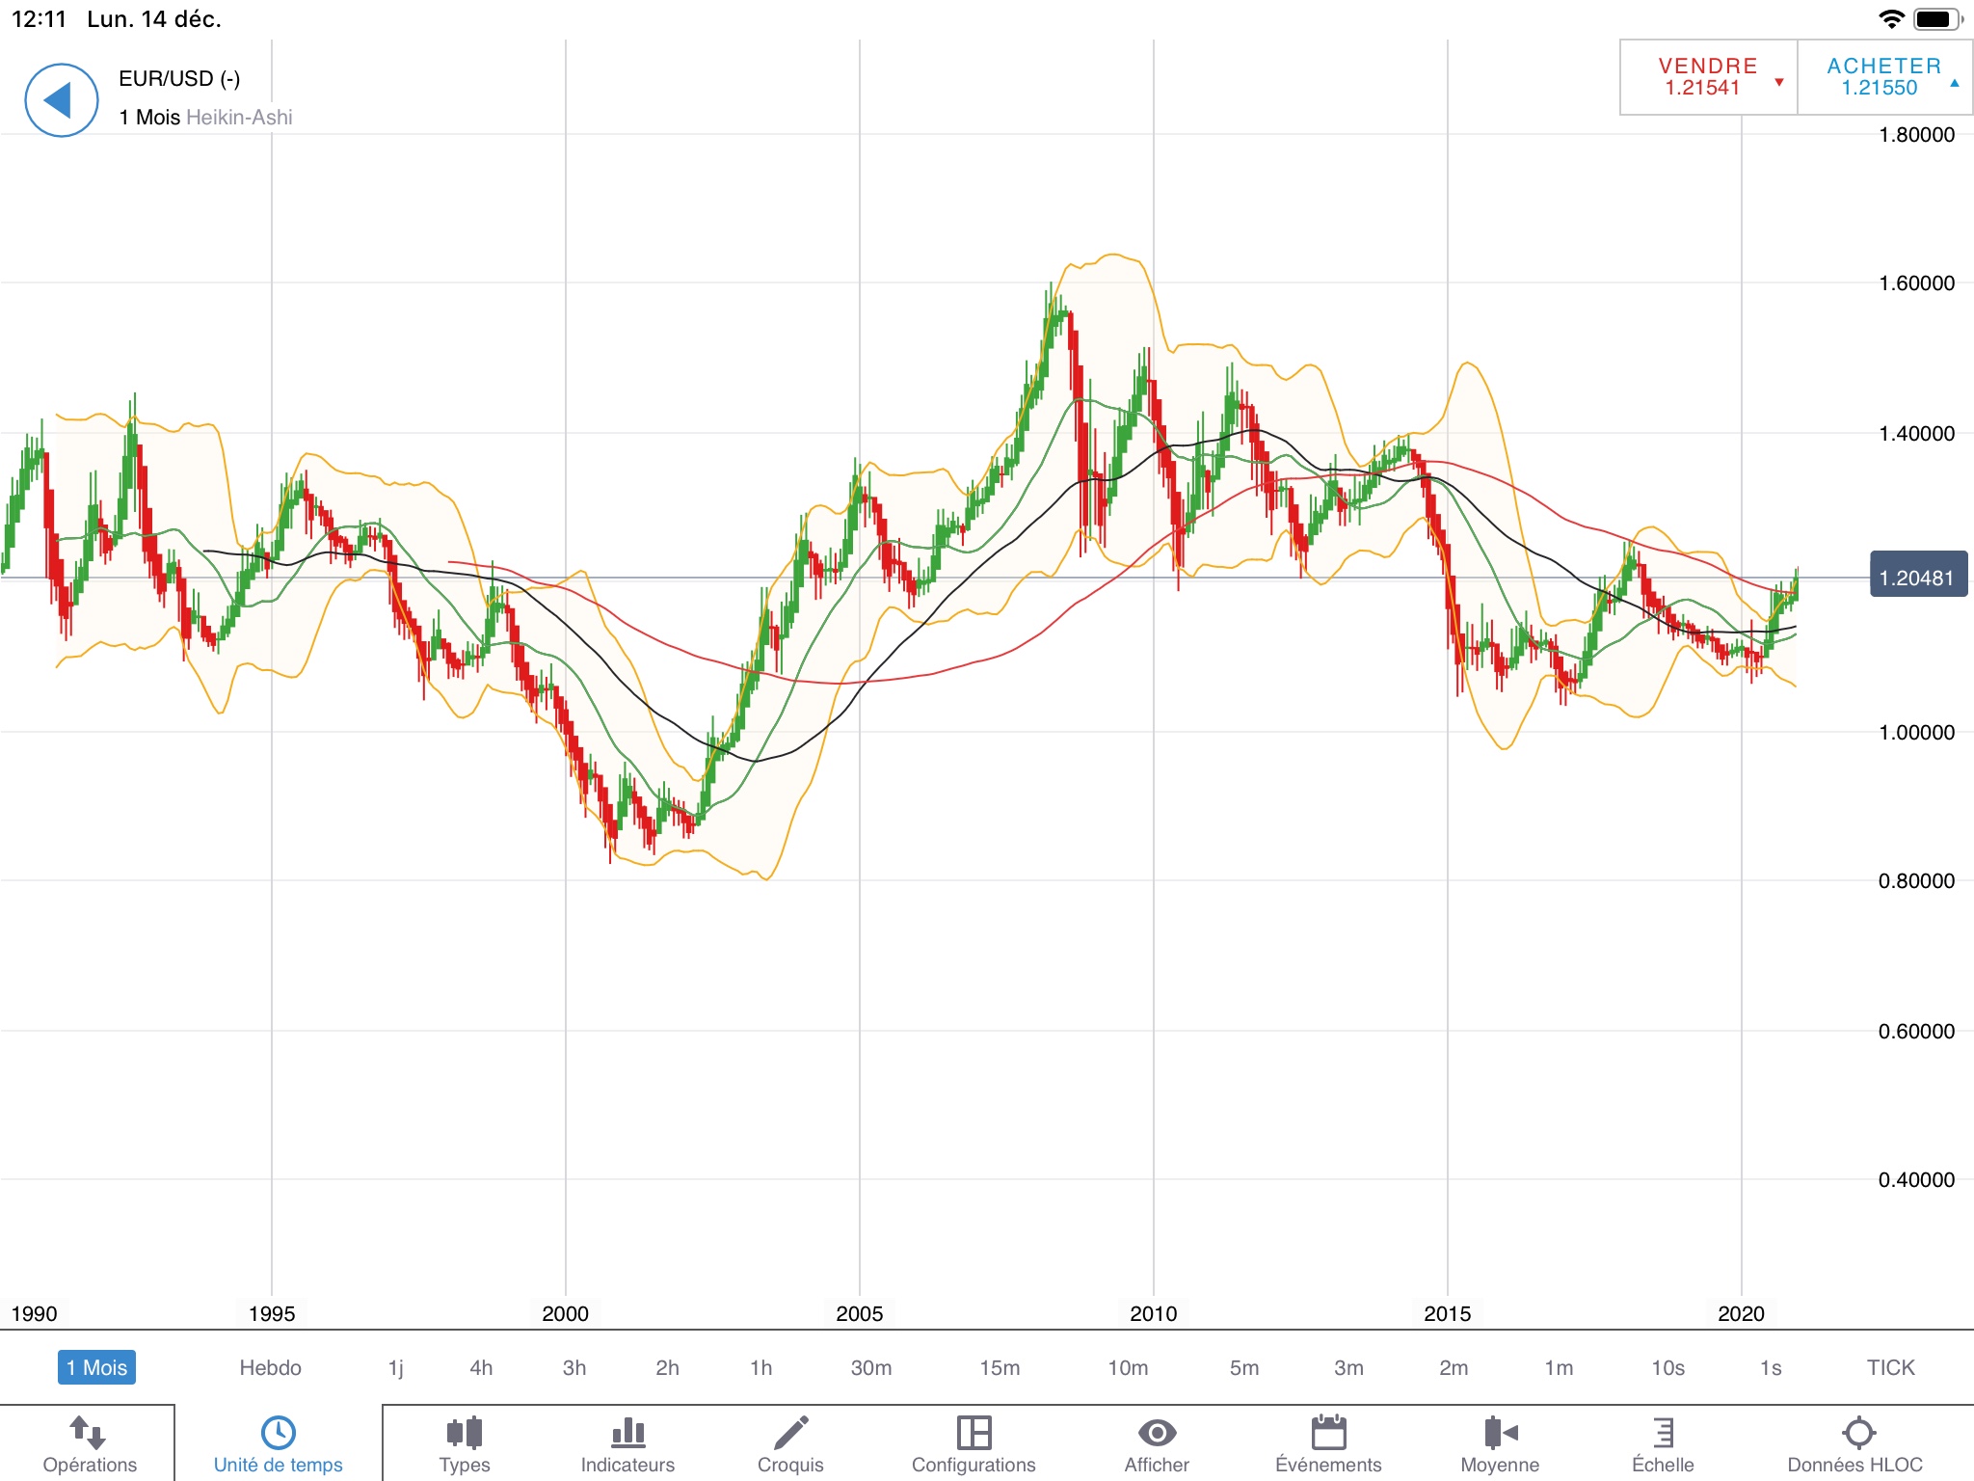Open the Indicateurs bar chart icon
The height and width of the screenshot is (1481, 1974).
coord(627,1433)
